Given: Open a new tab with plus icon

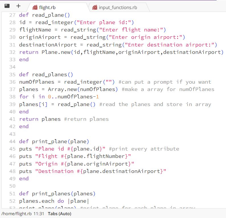Looking at the screenshot, I should 18,6.
